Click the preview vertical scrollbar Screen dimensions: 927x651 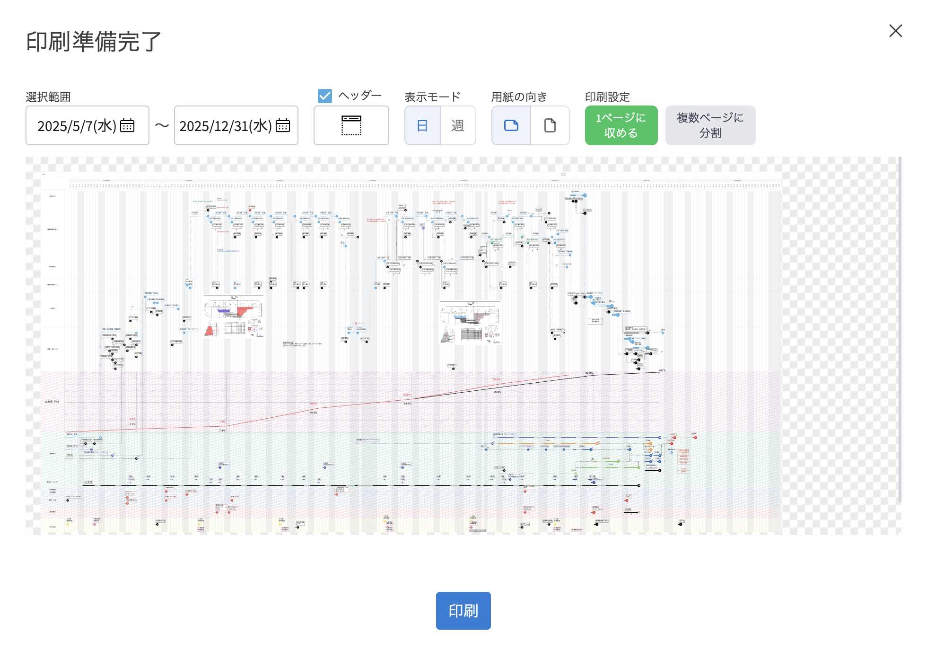[x=900, y=331]
